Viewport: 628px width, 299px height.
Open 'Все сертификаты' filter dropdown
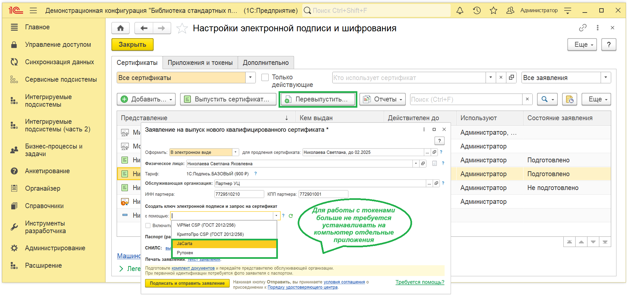(250, 78)
